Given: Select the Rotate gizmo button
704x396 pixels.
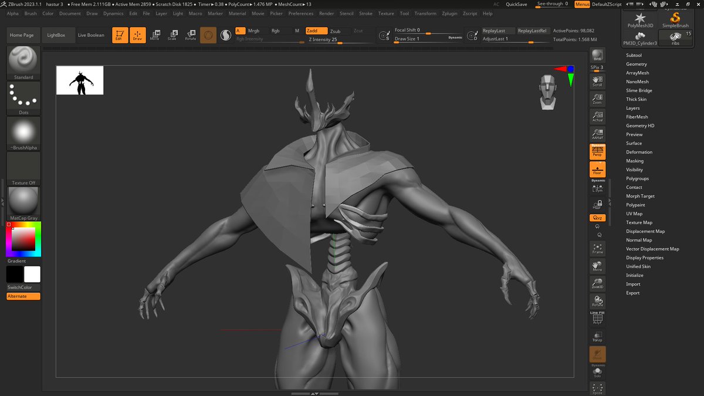Looking at the screenshot, I should click(190, 35).
